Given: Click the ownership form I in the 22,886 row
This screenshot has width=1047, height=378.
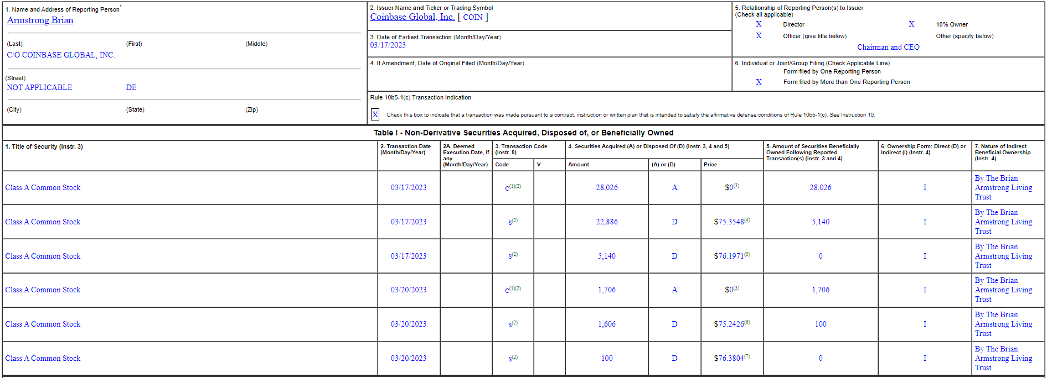Looking at the screenshot, I should click(925, 222).
